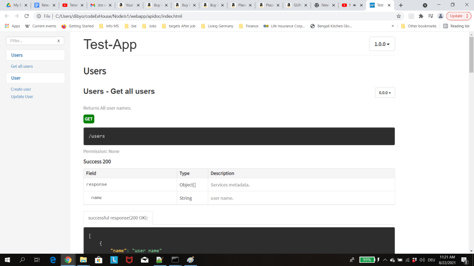Open the Create user sidebar link
Viewport: 474px width, 266px height.
pyautogui.click(x=21, y=89)
